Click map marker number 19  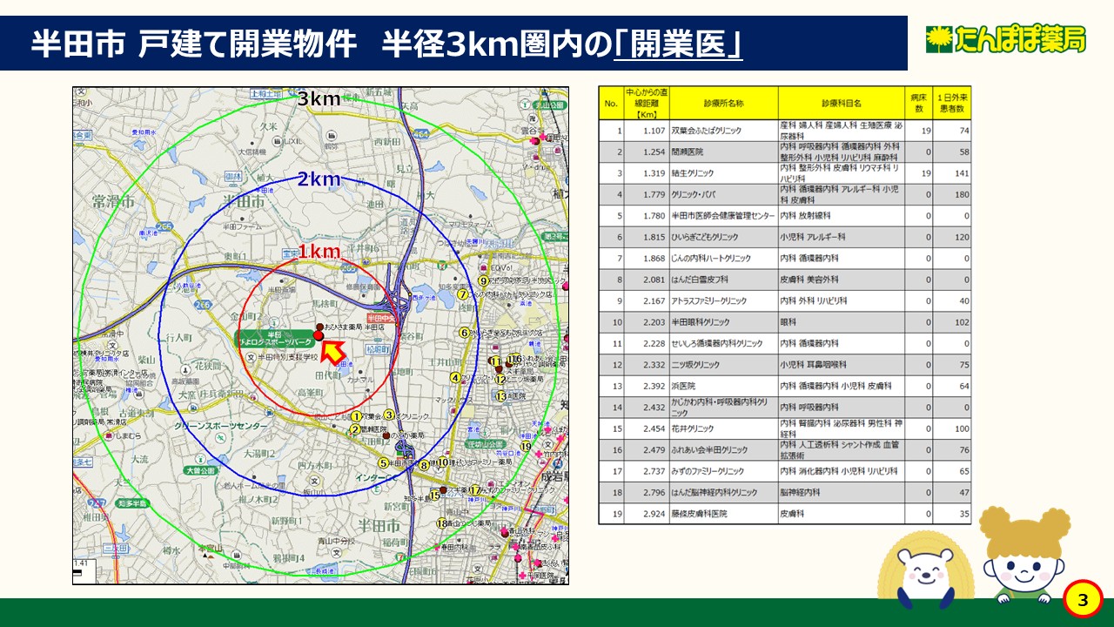coord(526,447)
